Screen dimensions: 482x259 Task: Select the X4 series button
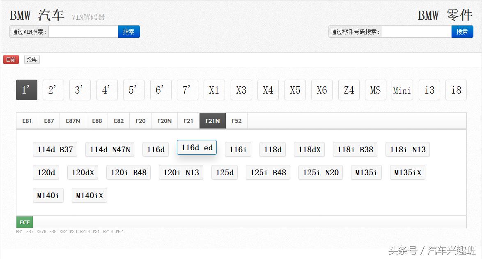pos(268,90)
